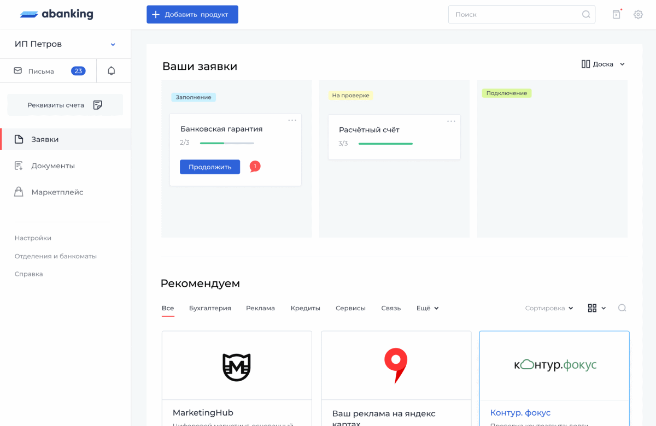
Task: Click the Банковская гарантия progress bar
Action: pyautogui.click(x=227, y=143)
